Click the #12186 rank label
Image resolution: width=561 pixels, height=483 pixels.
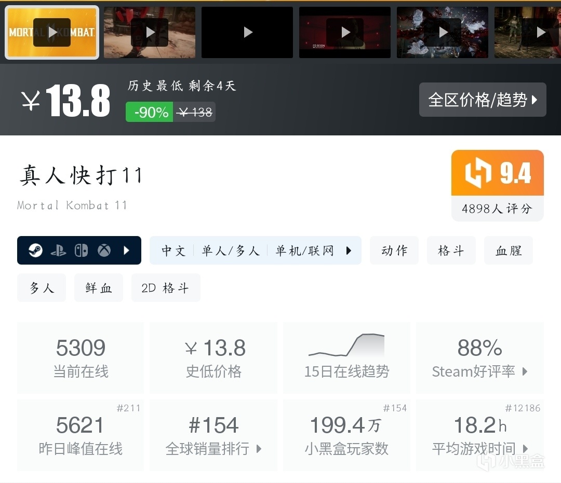coord(523,408)
